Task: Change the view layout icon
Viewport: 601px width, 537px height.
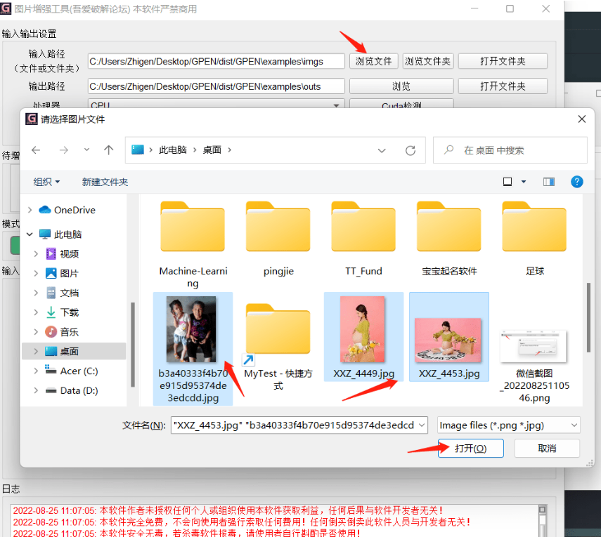Action: point(508,182)
